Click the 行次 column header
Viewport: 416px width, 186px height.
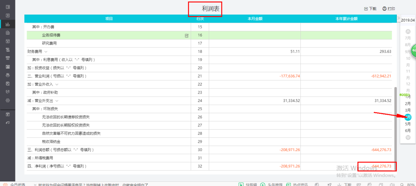coord(200,19)
